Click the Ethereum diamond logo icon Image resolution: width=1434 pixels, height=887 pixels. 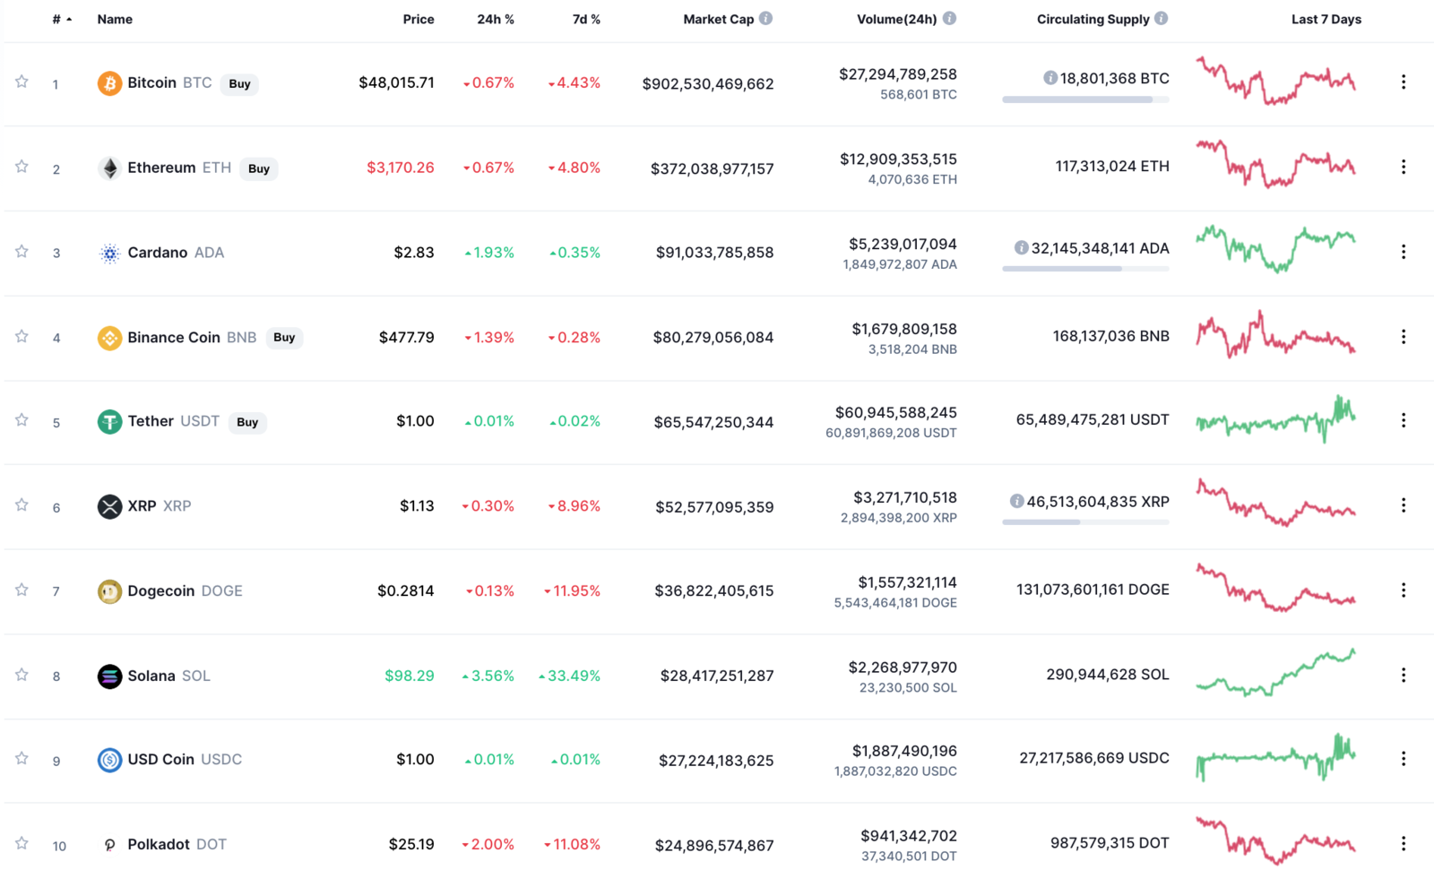(x=109, y=168)
